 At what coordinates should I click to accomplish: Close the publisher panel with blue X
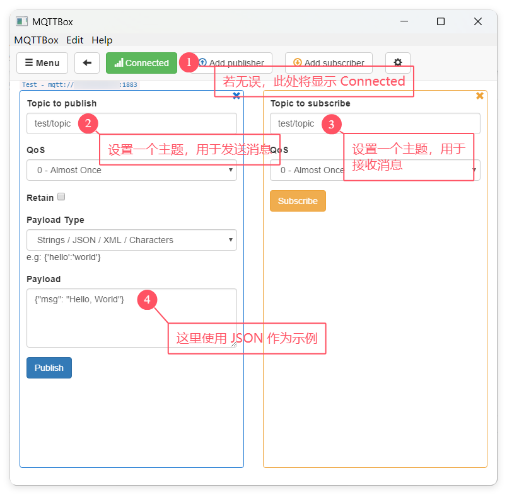coord(236,96)
